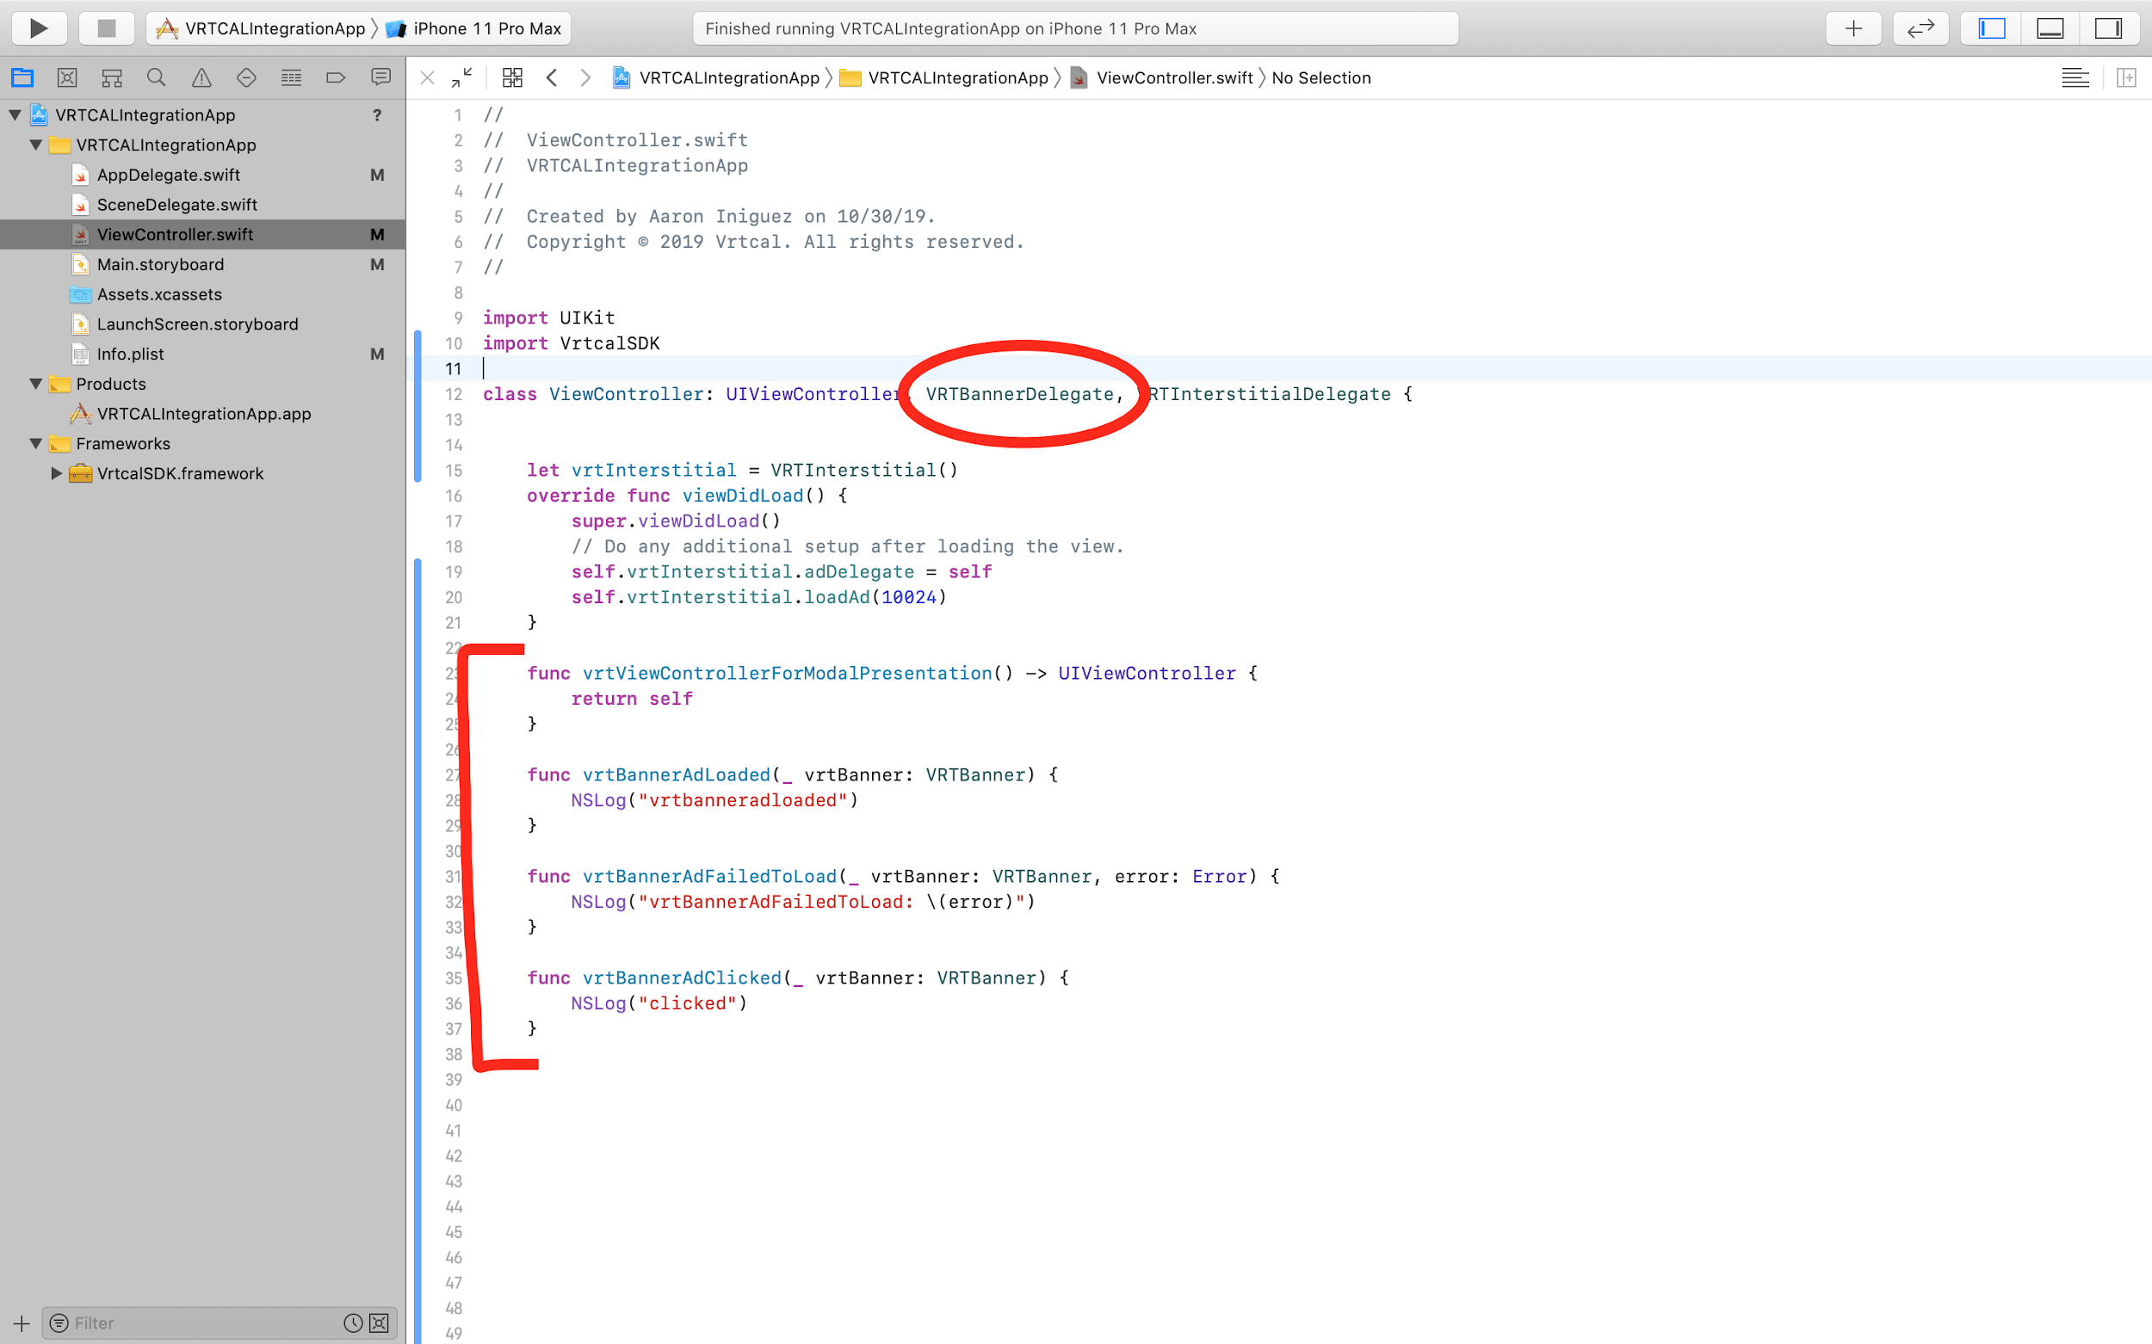
Task: Click the Library plus button
Action: (1853, 28)
